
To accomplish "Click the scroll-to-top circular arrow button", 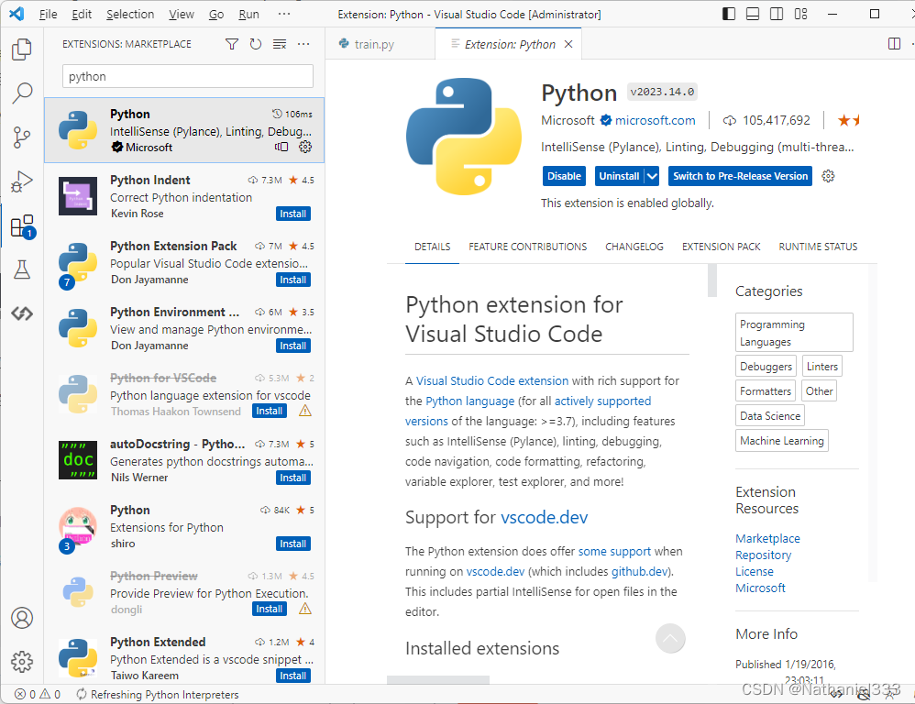I will pyautogui.click(x=670, y=638).
